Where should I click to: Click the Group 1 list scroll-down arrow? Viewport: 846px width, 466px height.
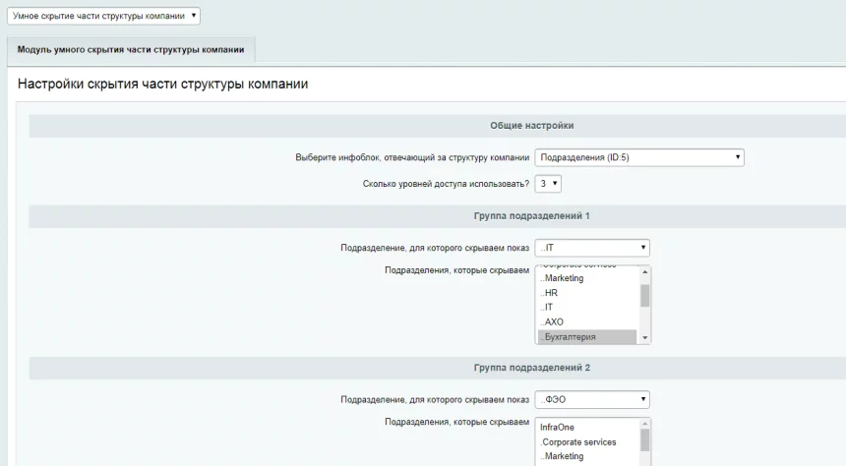(x=645, y=337)
